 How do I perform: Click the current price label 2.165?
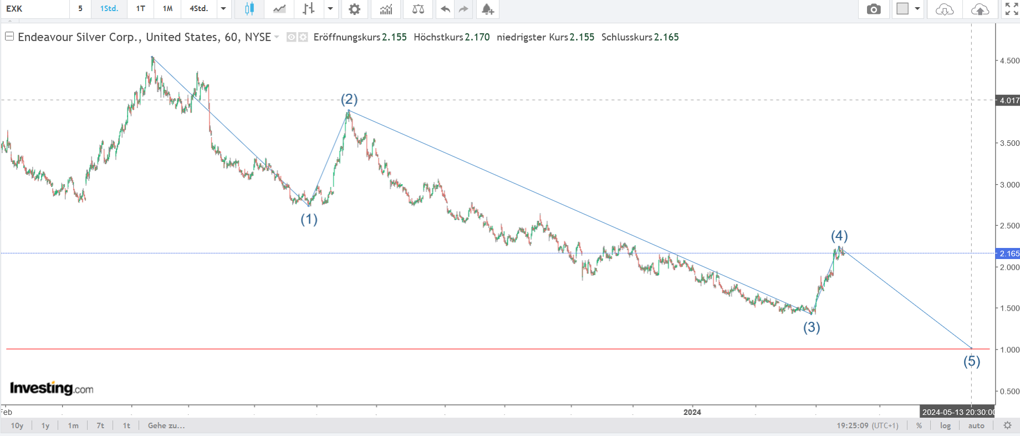pos(1008,254)
